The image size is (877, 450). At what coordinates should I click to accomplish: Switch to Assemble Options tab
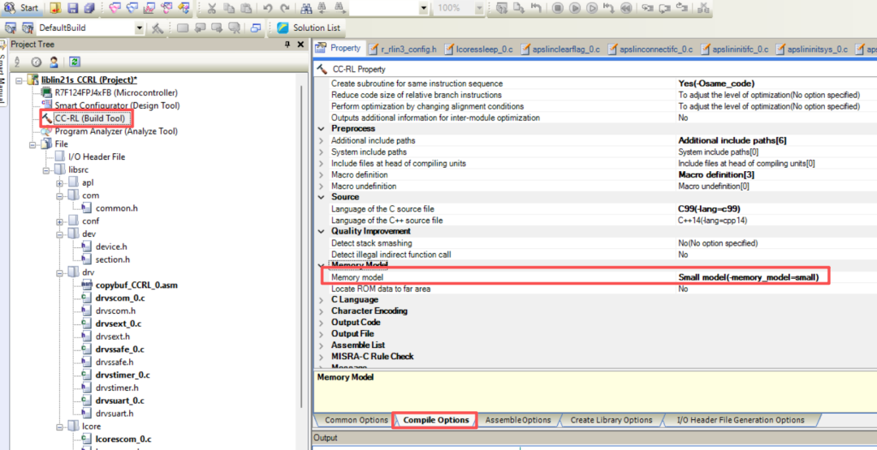(x=518, y=420)
